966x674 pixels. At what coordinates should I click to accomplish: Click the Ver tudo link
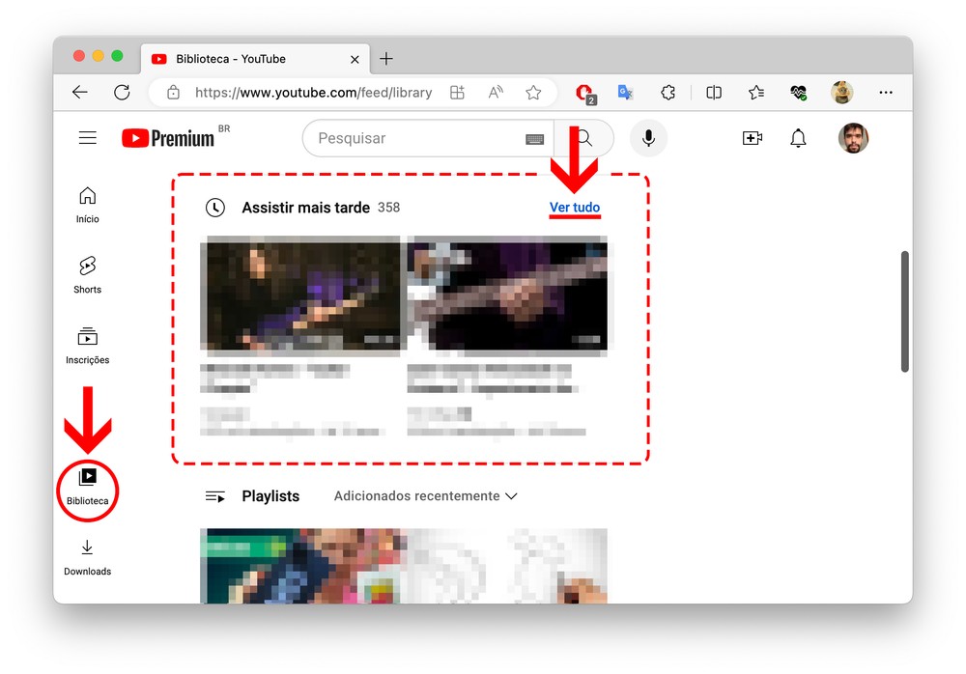point(575,208)
